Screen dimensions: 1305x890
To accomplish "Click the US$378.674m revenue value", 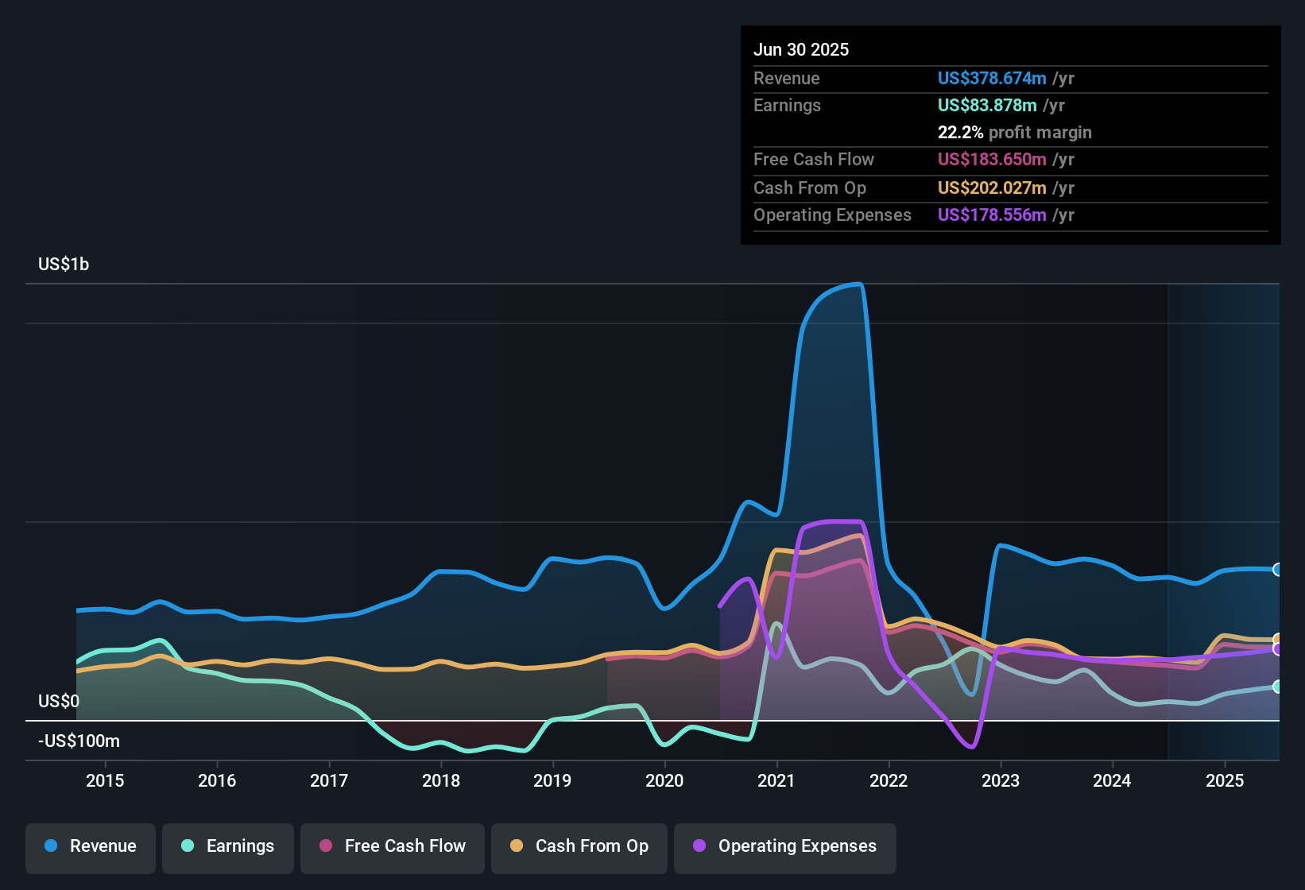I will click(992, 78).
